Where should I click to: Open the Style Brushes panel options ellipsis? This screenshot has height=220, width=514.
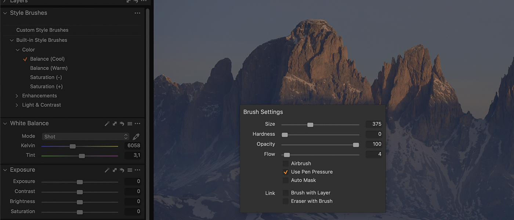click(137, 13)
